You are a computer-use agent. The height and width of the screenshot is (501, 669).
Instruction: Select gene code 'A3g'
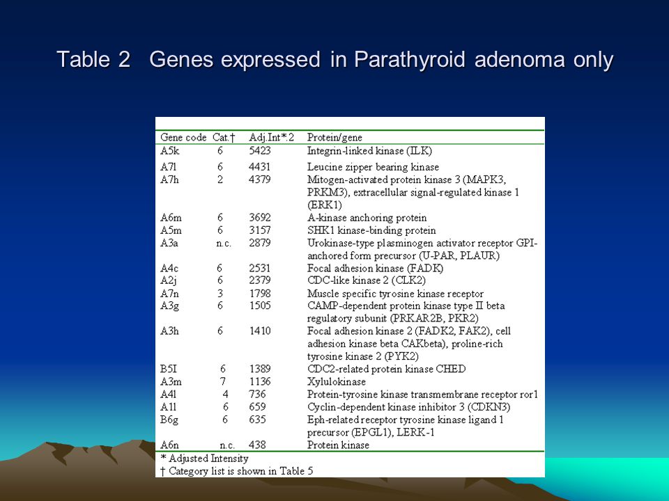point(169,306)
